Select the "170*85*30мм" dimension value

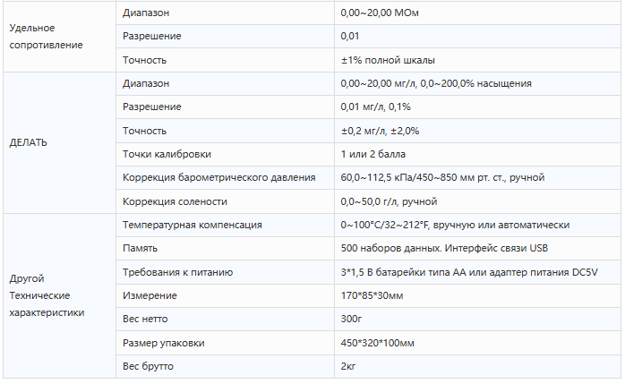[x=372, y=295]
